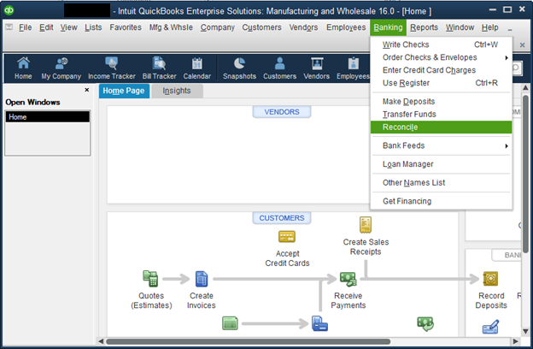The width and height of the screenshot is (533, 349).
Task: Open Vendors icon in icon bar
Action: click(x=316, y=68)
